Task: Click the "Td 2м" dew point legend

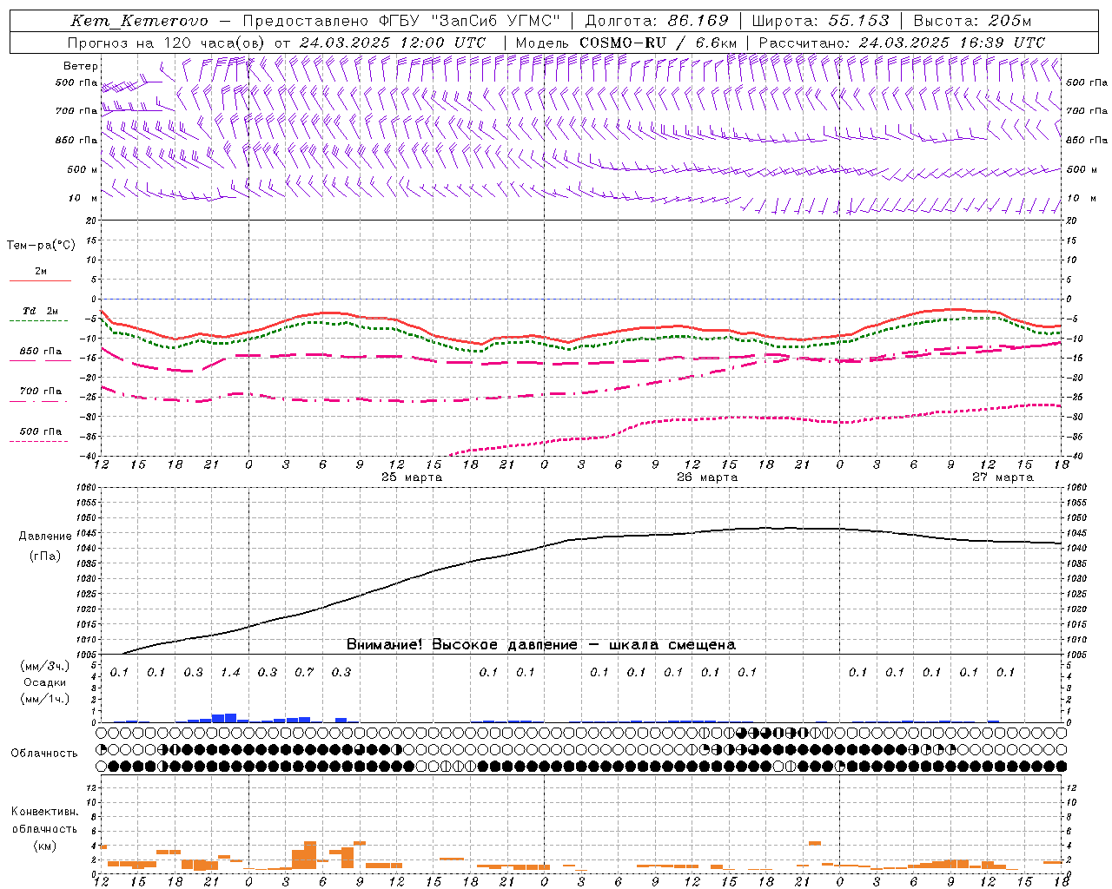Action: [41, 311]
